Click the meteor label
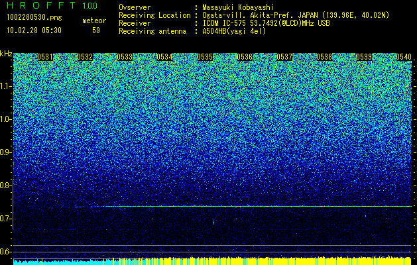The image size is (417, 265). click(94, 21)
